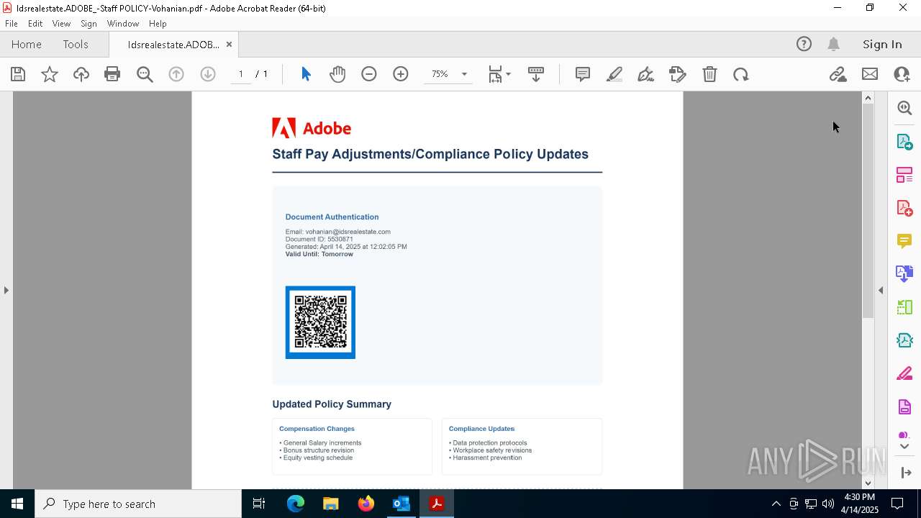Zoom out with the minus button

pos(369,74)
